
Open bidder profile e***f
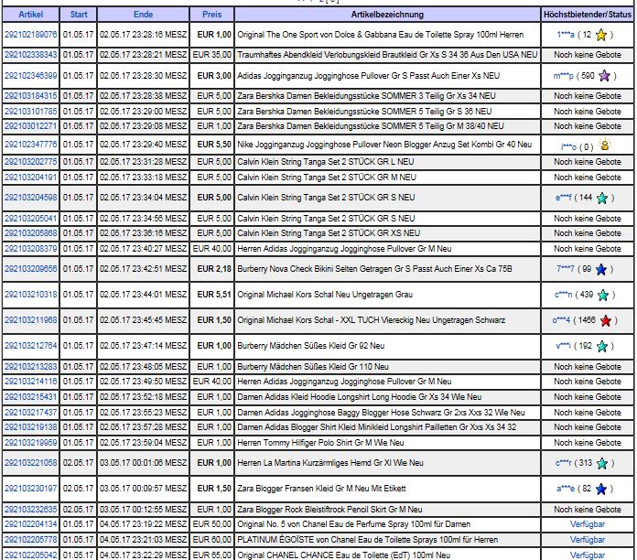point(564,198)
